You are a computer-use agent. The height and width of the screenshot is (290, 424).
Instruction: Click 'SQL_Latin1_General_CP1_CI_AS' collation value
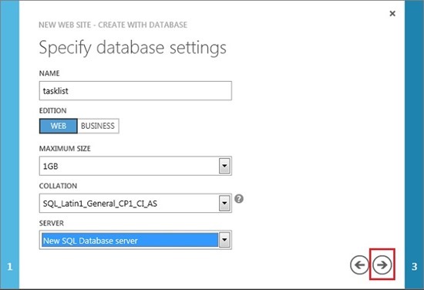100,204
